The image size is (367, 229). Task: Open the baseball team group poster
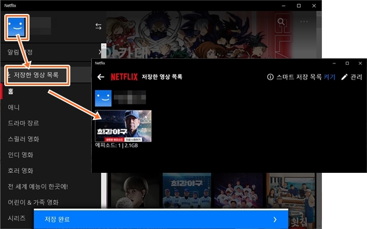pyautogui.click(x=239, y=190)
